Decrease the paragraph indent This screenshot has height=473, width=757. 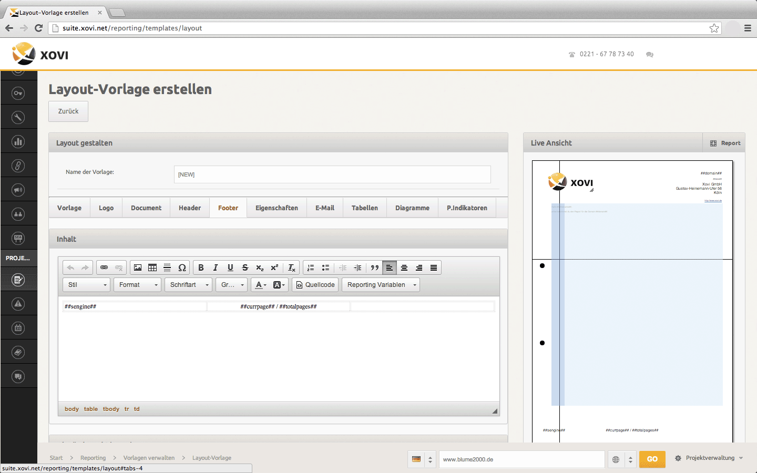(343, 268)
